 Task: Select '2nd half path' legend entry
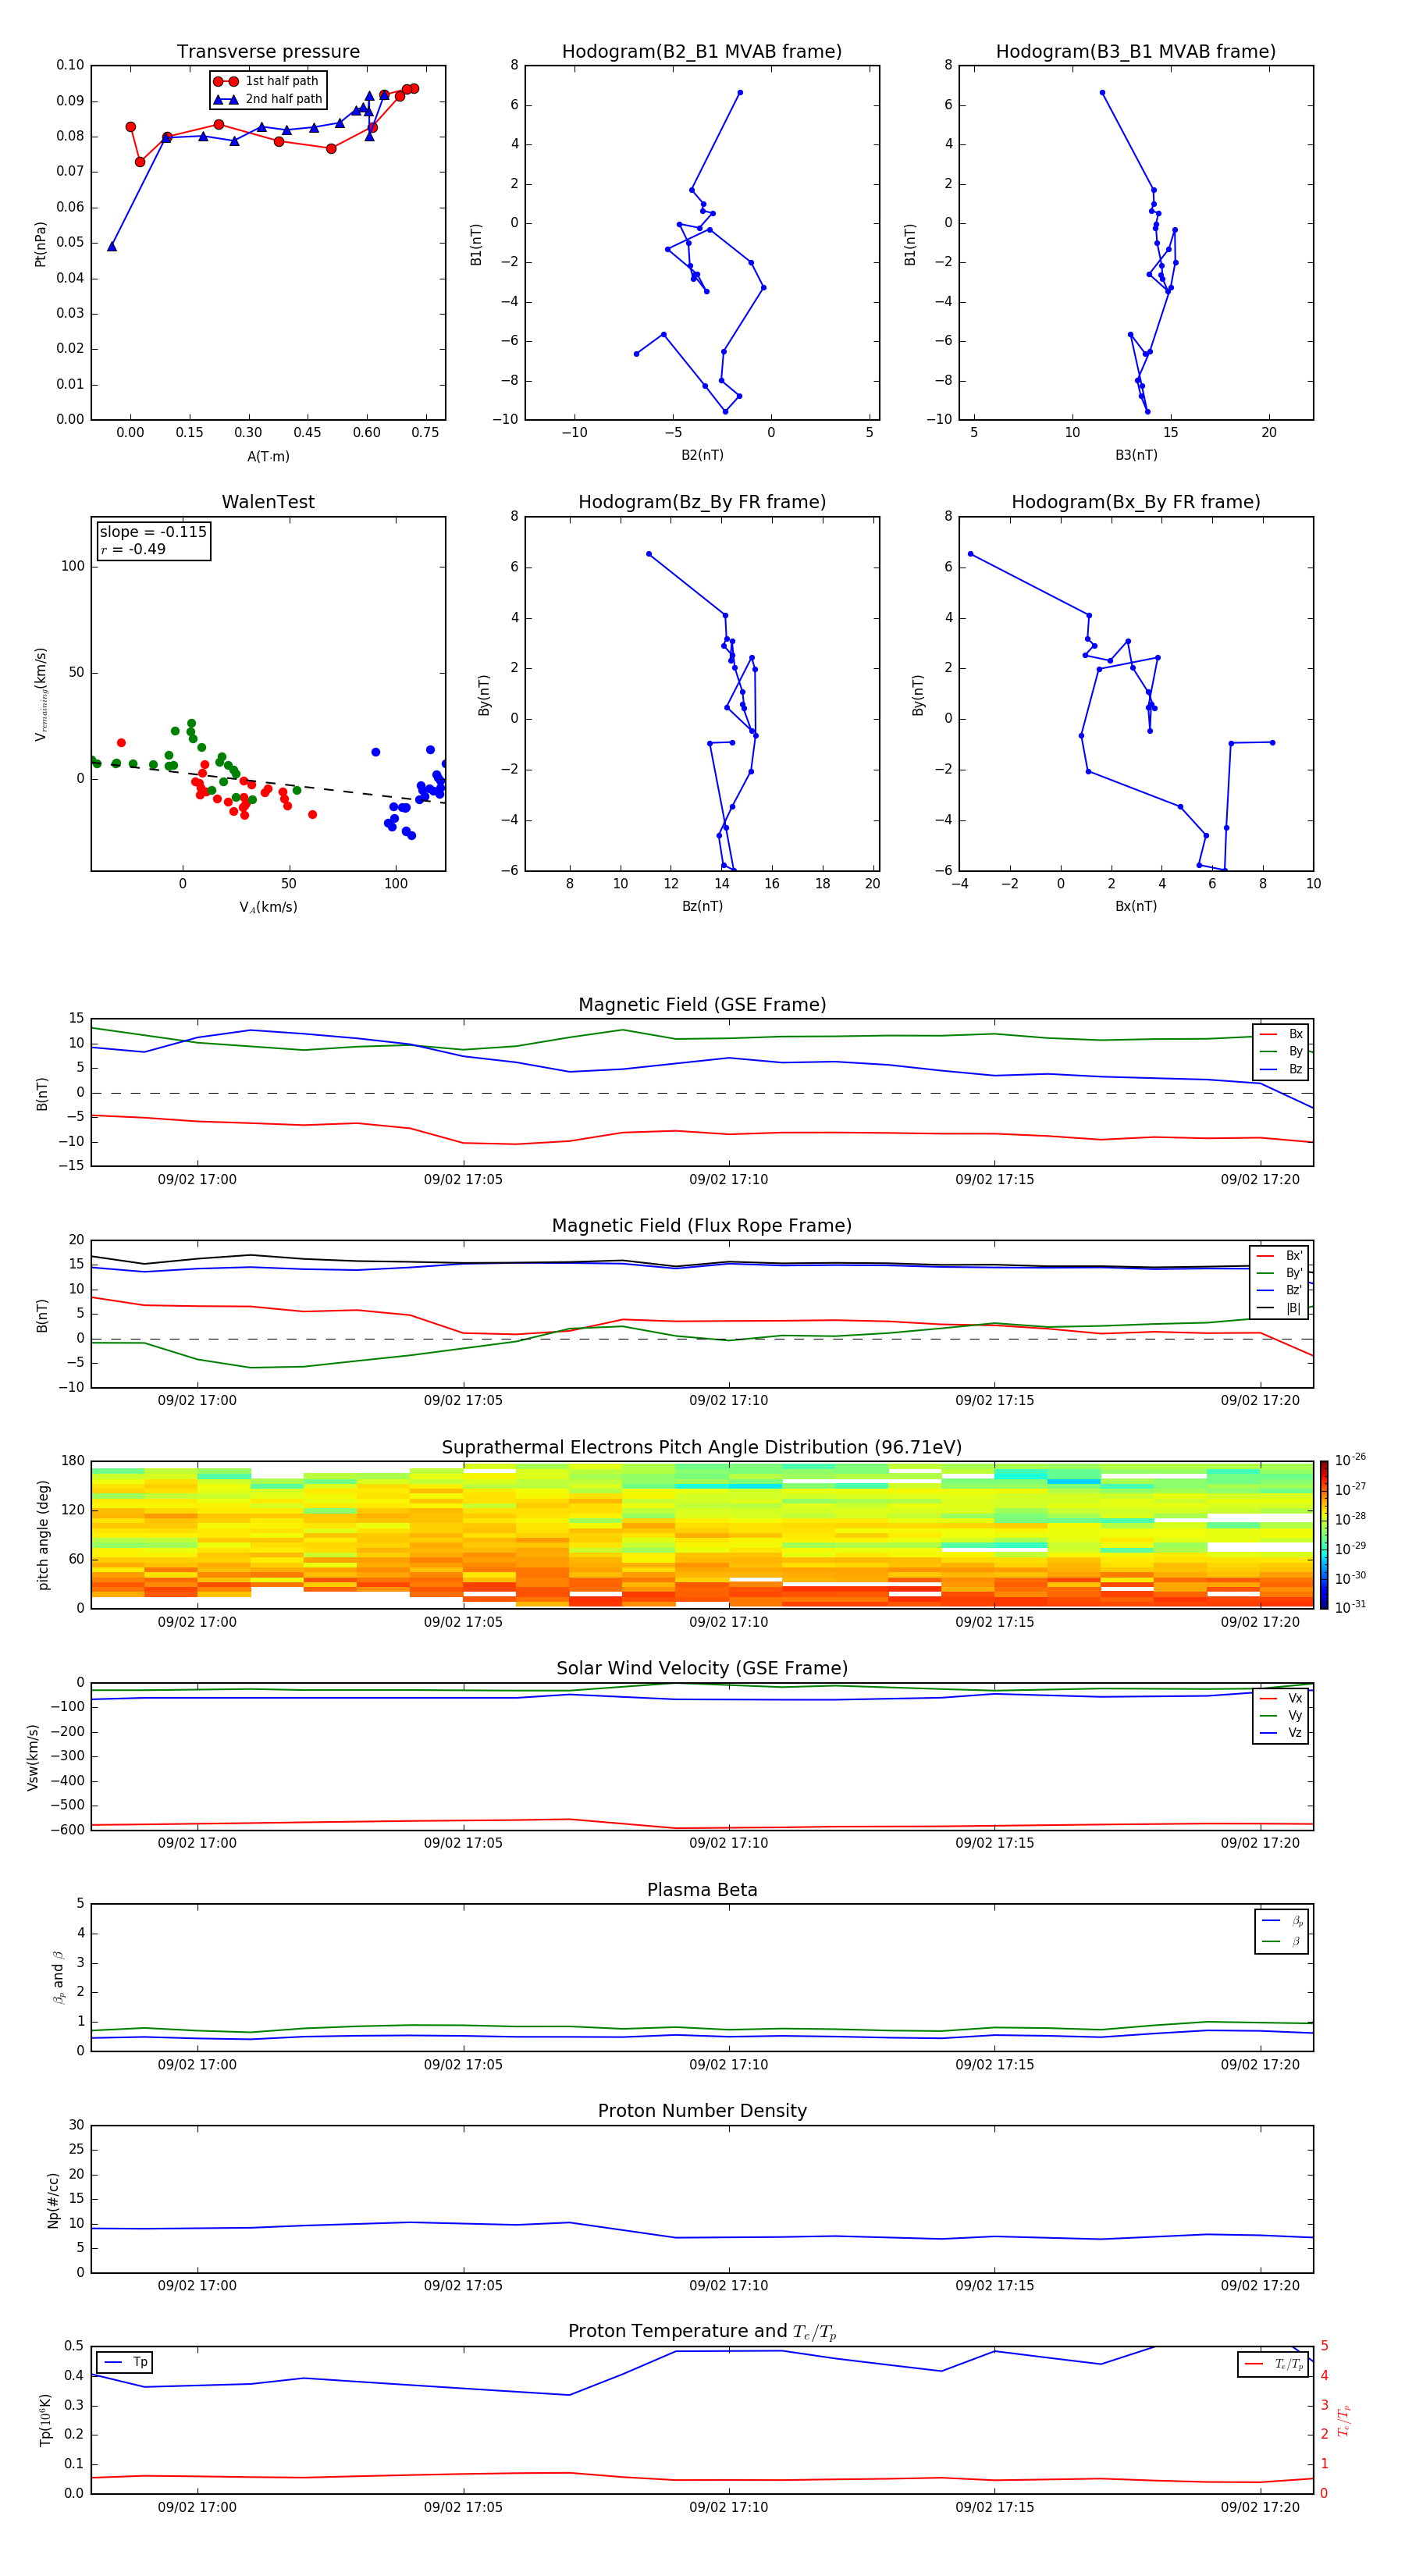(x=268, y=99)
